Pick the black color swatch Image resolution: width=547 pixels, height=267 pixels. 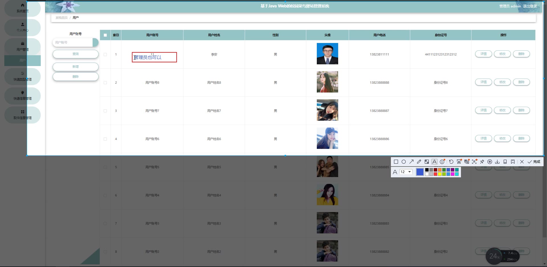point(427,170)
